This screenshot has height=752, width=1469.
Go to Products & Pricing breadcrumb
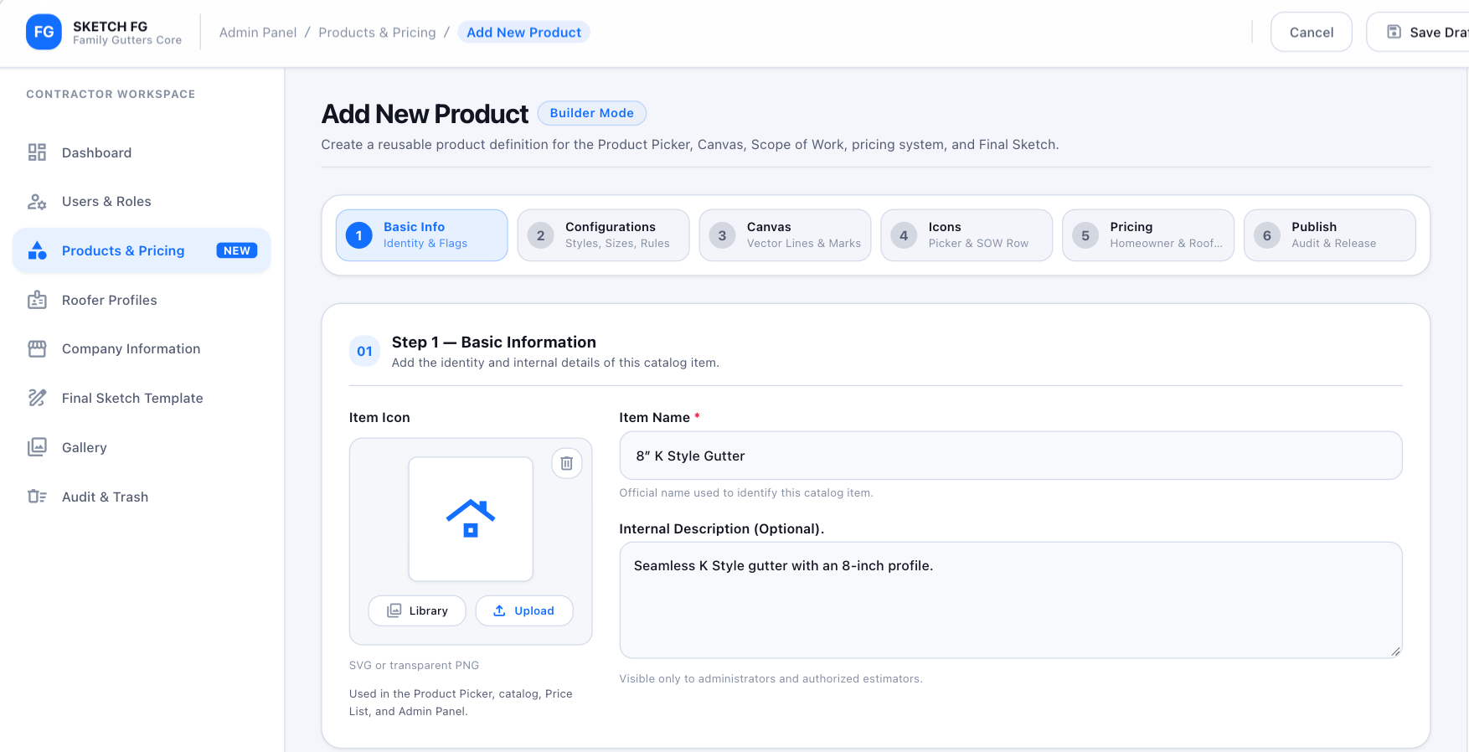pyautogui.click(x=378, y=32)
